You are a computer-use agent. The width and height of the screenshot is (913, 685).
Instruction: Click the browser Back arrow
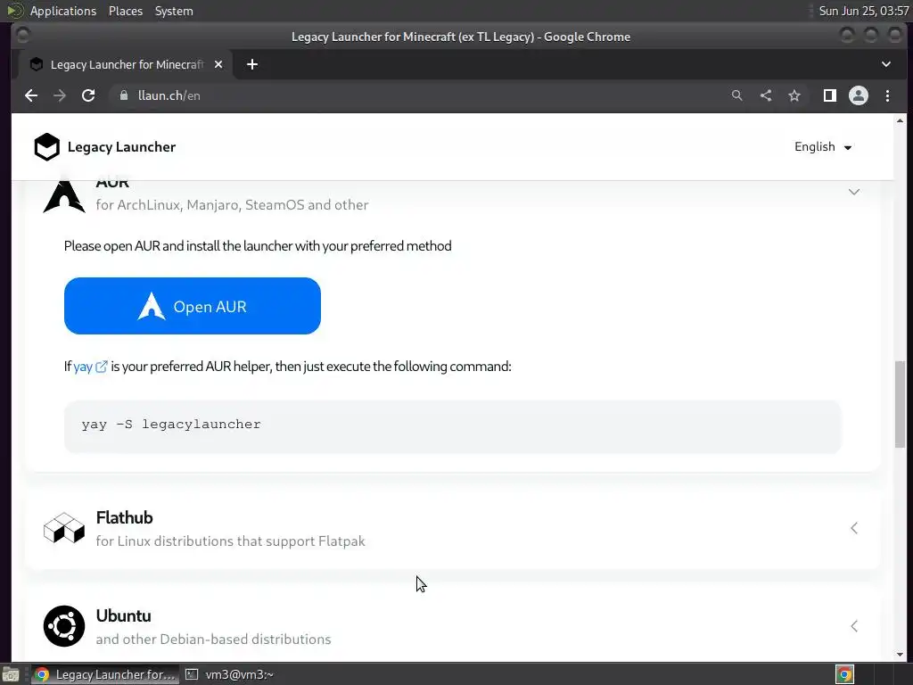click(x=31, y=95)
